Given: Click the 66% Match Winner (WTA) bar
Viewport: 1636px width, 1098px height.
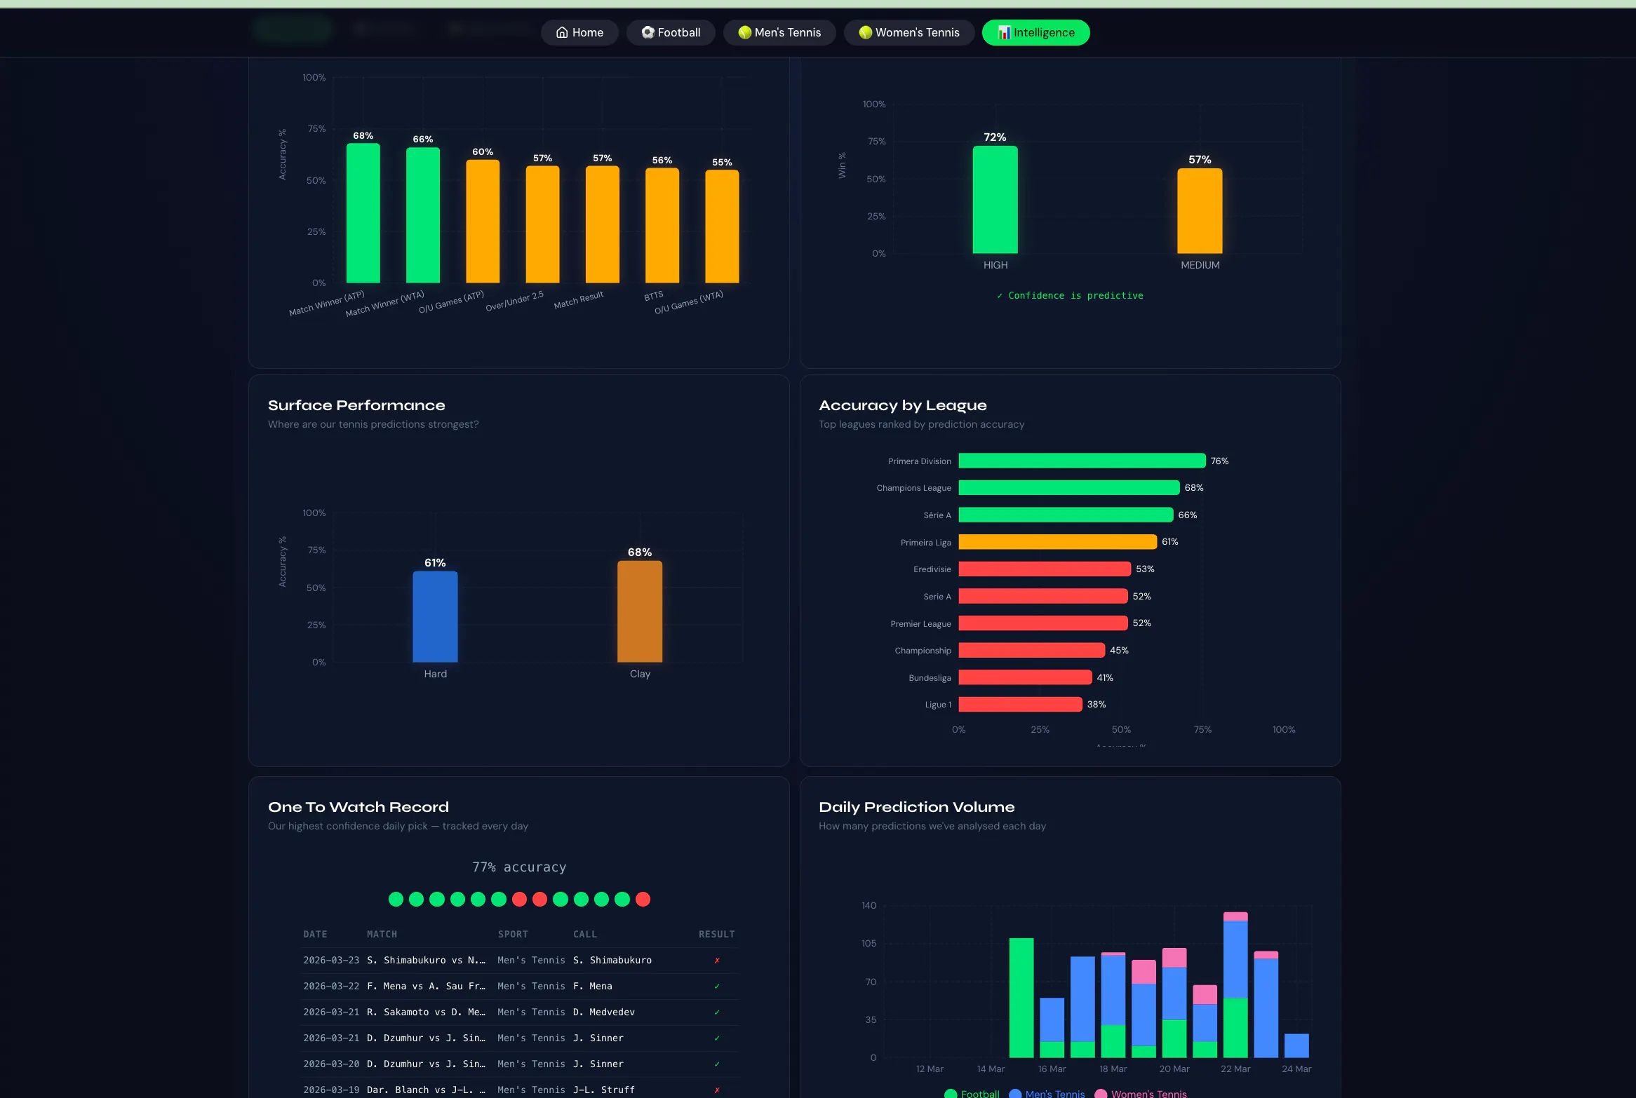Looking at the screenshot, I should click(x=423, y=215).
